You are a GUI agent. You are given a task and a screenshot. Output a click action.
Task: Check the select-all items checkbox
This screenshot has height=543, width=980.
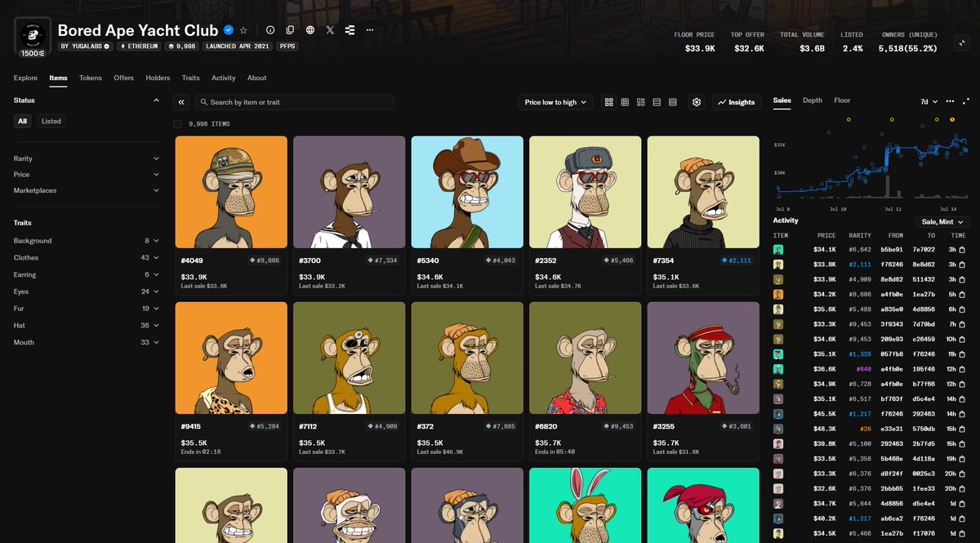coord(178,124)
